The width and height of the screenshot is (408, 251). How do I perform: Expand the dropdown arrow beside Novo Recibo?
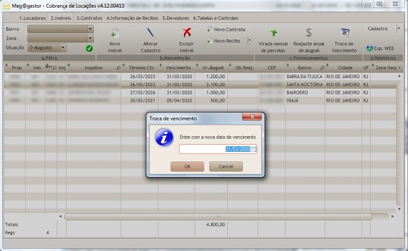(x=250, y=40)
